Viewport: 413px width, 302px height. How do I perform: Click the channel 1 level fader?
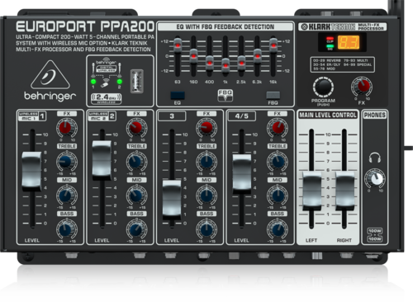(x=32, y=171)
